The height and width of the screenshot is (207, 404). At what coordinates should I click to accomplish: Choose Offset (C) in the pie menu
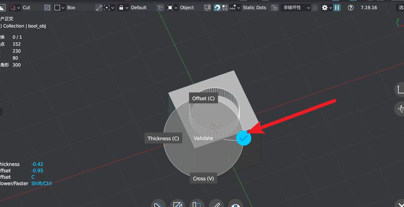(203, 99)
